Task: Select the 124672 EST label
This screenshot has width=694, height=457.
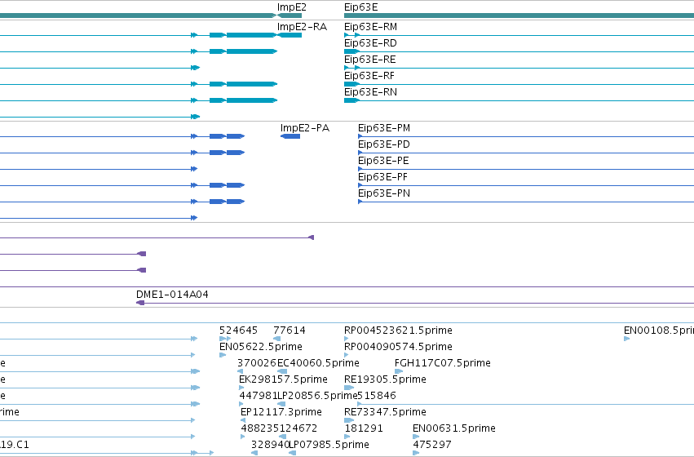Action: (298, 428)
